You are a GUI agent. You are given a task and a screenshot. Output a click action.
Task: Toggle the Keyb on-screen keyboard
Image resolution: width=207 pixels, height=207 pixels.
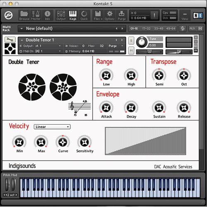click(x=73, y=15)
